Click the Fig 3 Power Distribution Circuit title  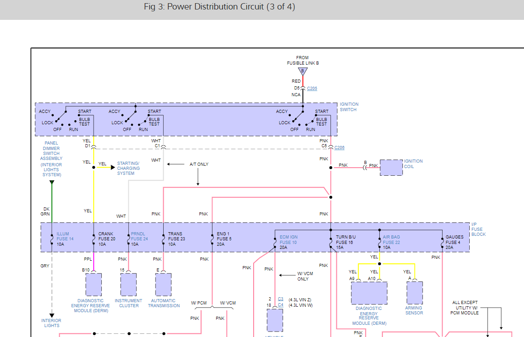click(219, 7)
